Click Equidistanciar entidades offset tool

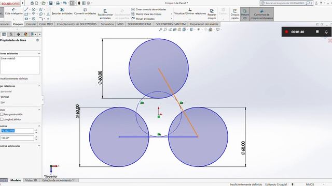tap(105, 14)
